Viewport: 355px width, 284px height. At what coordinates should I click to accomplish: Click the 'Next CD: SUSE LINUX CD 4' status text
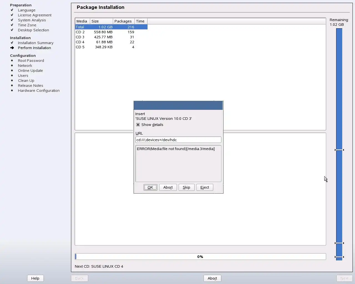point(99,266)
